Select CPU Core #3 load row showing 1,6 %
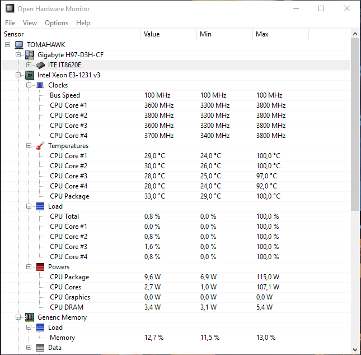 click(x=176, y=247)
